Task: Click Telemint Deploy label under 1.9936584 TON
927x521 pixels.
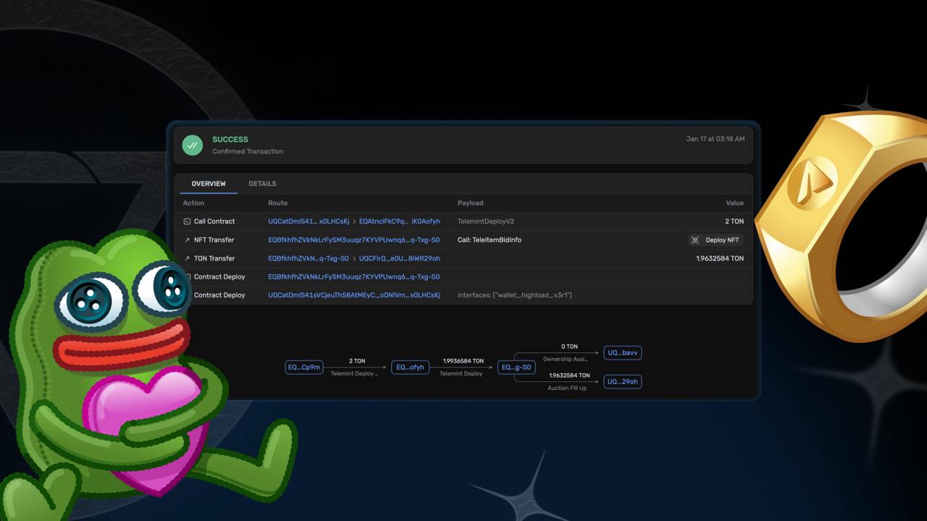Action: (461, 373)
